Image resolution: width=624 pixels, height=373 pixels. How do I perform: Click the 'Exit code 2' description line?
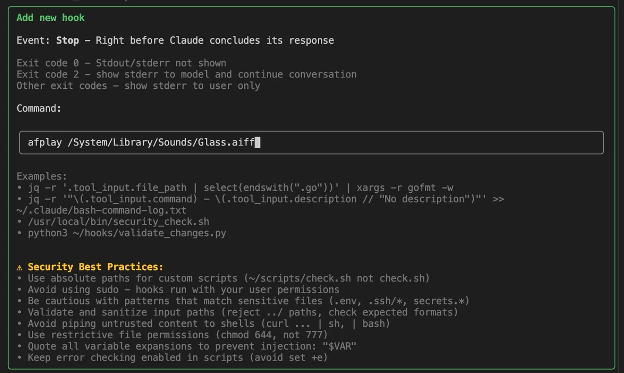(187, 74)
